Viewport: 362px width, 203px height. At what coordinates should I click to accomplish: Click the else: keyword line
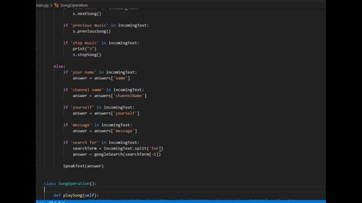pos(59,67)
